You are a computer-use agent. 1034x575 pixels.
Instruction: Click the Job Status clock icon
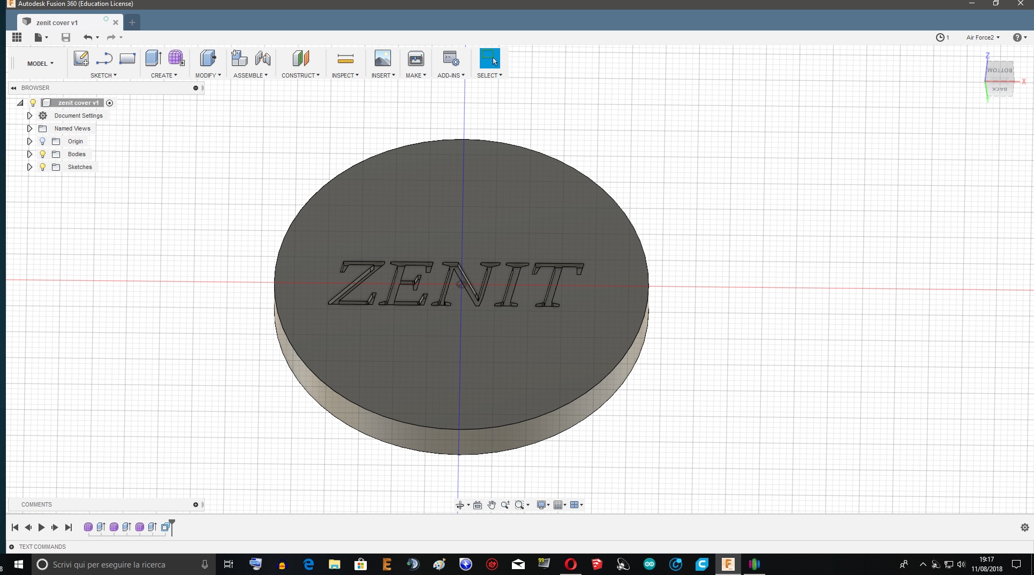(940, 37)
